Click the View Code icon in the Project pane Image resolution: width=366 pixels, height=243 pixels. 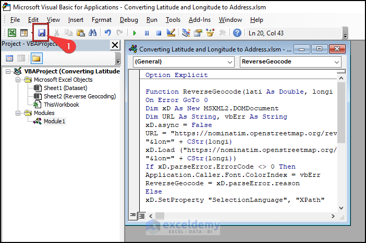9,58
